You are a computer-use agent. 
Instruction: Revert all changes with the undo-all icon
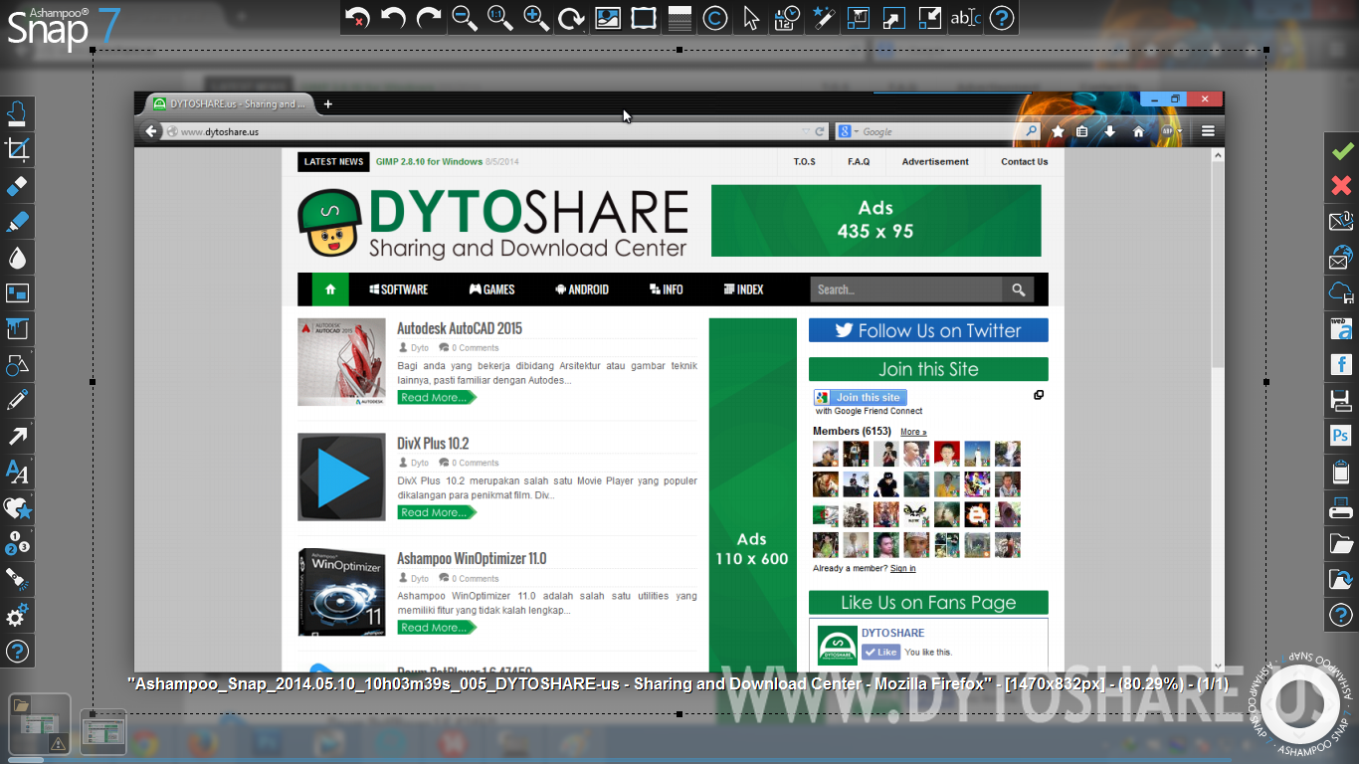358,17
